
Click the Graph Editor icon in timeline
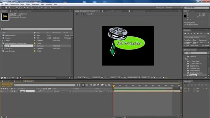coord(109,85)
